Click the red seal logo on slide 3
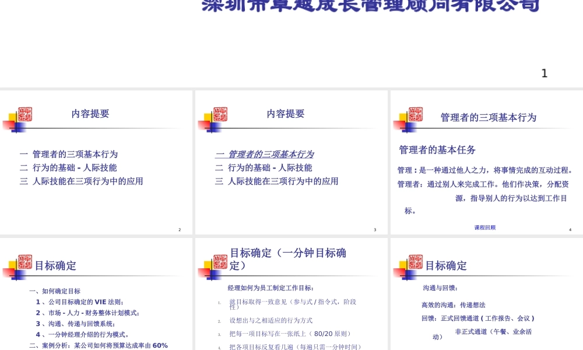This screenshot has height=350, width=583. [x=220, y=114]
